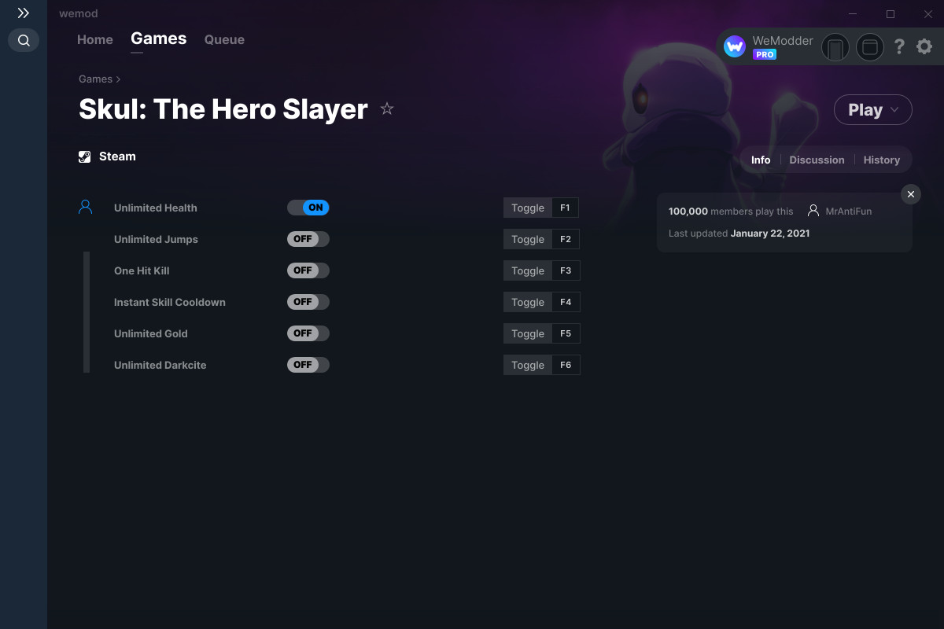Enable the Unlimited Darkcite toggle
Image resolution: width=944 pixels, height=629 pixels.
click(308, 365)
